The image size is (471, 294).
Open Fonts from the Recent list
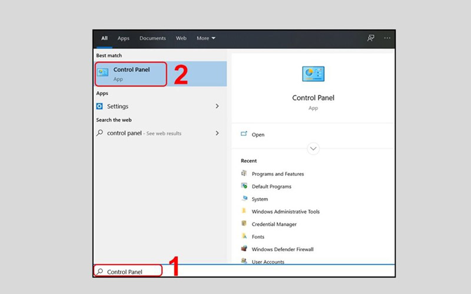pyautogui.click(x=258, y=237)
